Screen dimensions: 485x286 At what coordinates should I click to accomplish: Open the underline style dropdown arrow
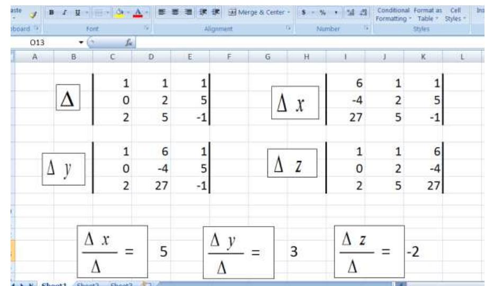tap(87, 13)
